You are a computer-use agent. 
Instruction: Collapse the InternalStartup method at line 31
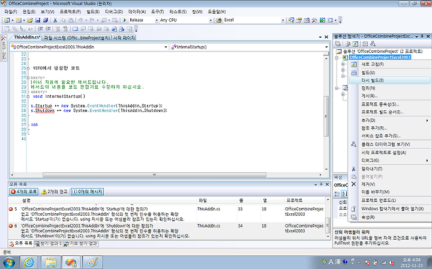click(28, 96)
